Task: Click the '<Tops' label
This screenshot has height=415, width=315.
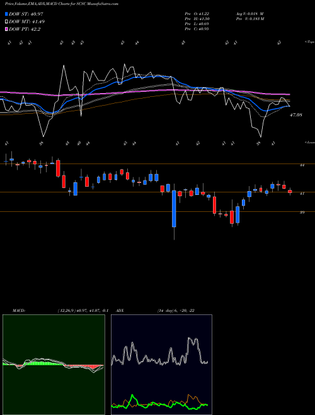Action: pyautogui.click(x=309, y=42)
